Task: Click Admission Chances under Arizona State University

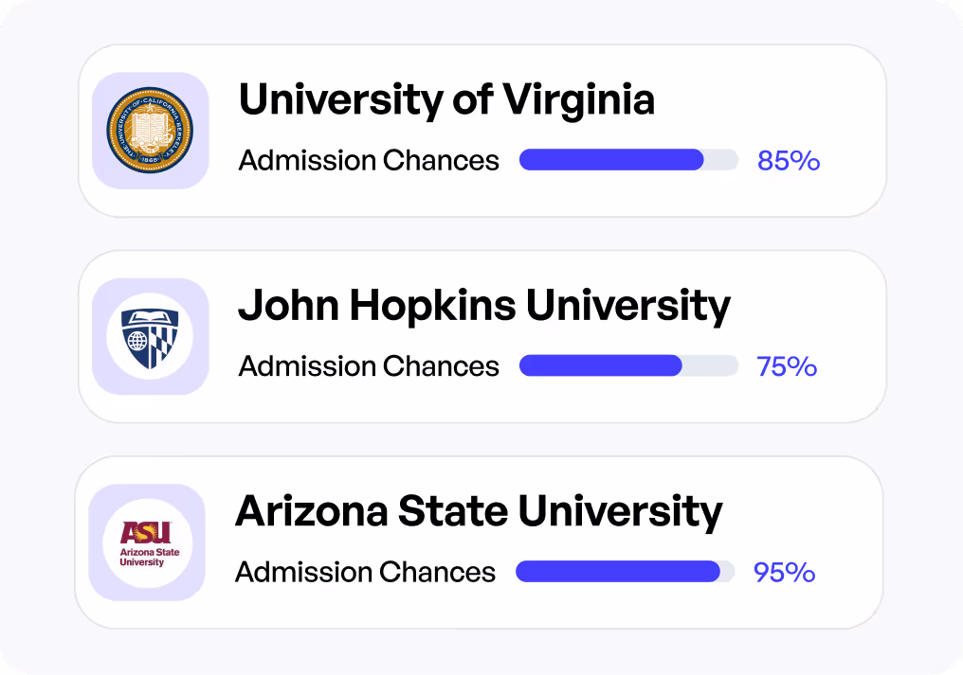Action: point(365,572)
